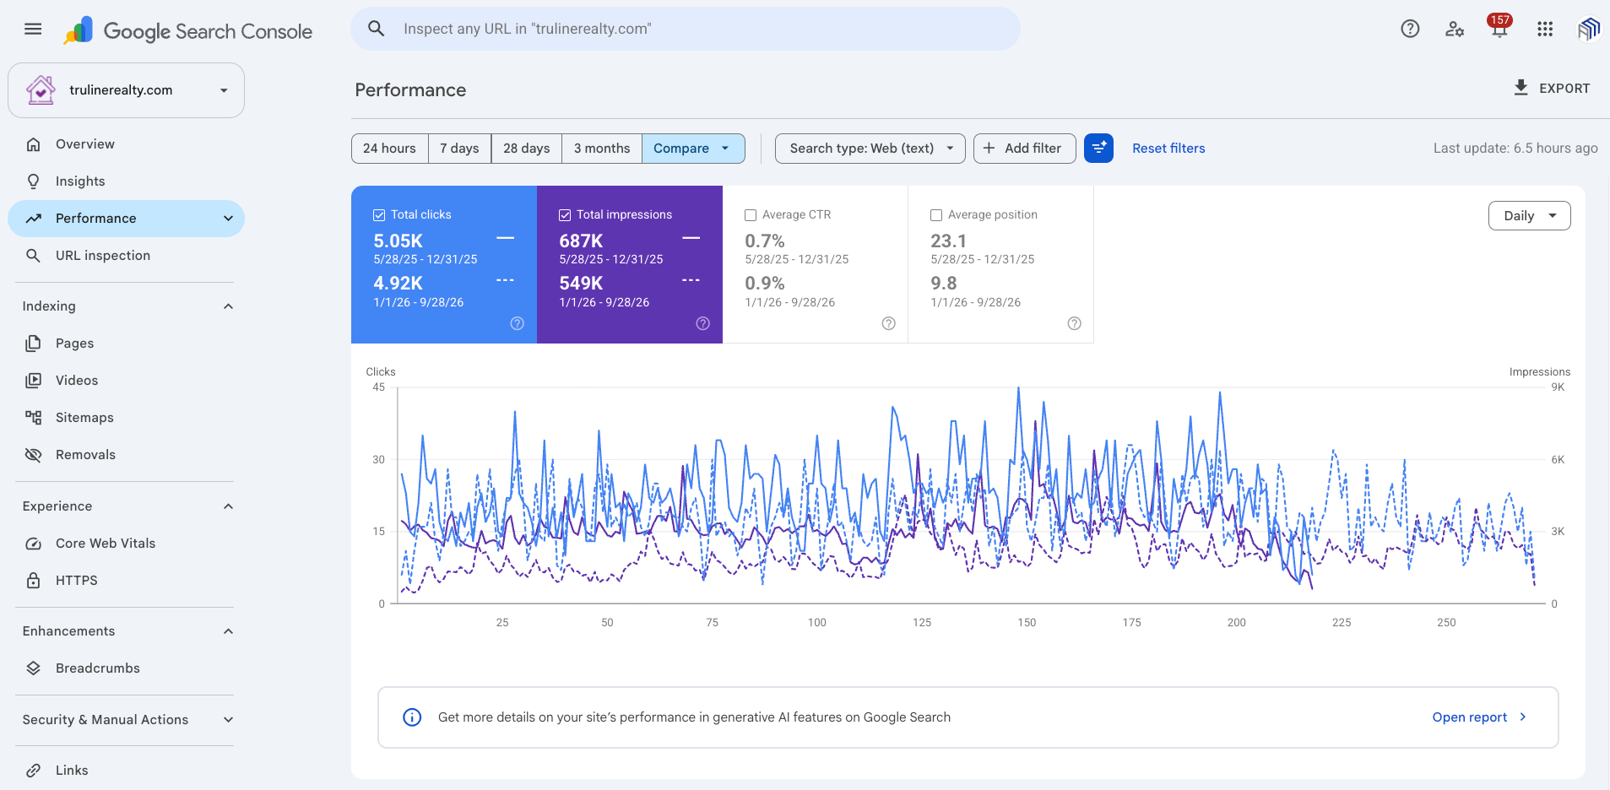The height and width of the screenshot is (790, 1610).
Task: Show help for Average position card
Action: (x=1075, y=323)
